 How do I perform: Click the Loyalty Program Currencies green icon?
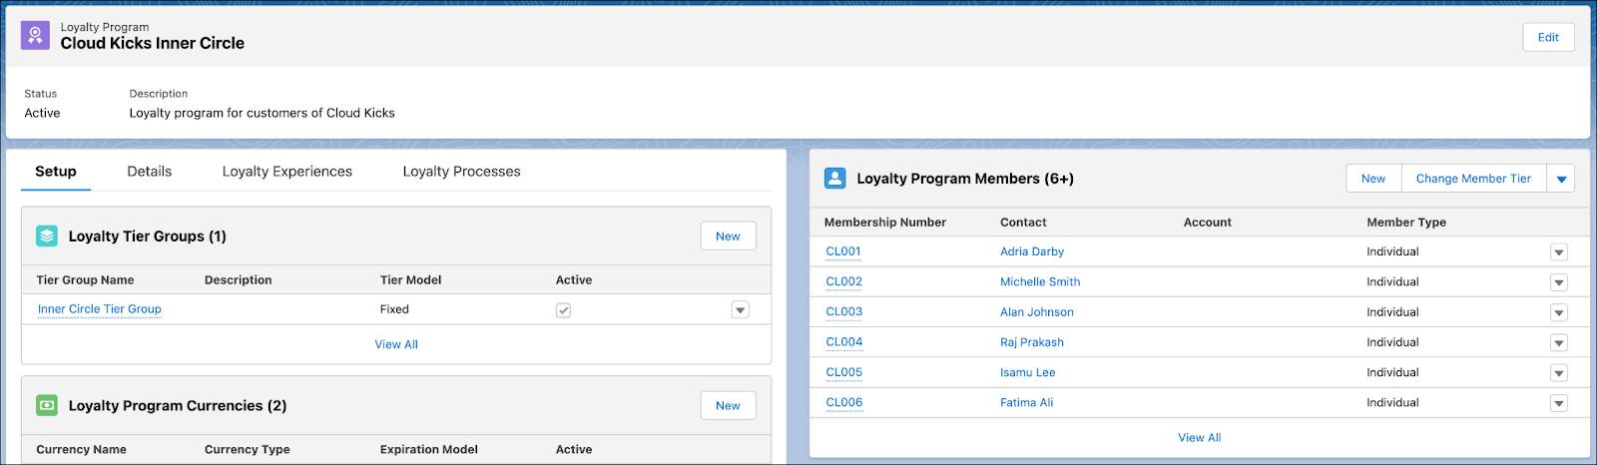click(x=47, y=405)
